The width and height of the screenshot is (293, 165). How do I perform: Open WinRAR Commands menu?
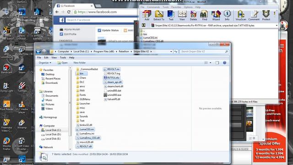153,7
